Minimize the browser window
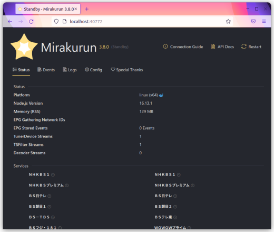The width and height of the screenshot is (274, 232). point(248,9)
